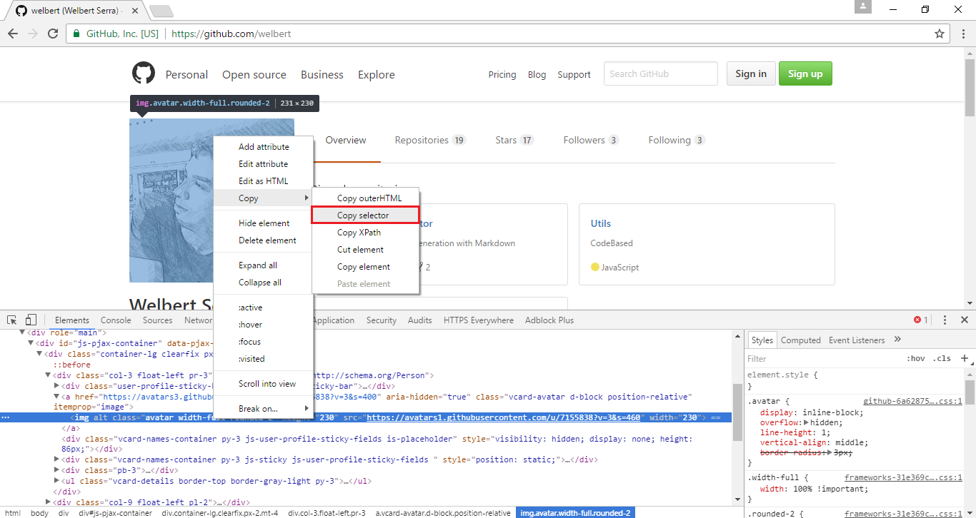This screenshot has height=518, width=976.
Task: Click the Search GitHub field
Action: (x=660, y=73)
